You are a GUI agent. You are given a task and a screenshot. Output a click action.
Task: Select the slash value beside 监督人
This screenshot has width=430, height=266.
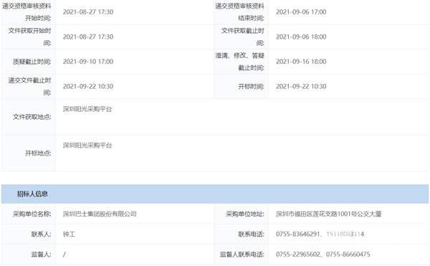point(64,255)
